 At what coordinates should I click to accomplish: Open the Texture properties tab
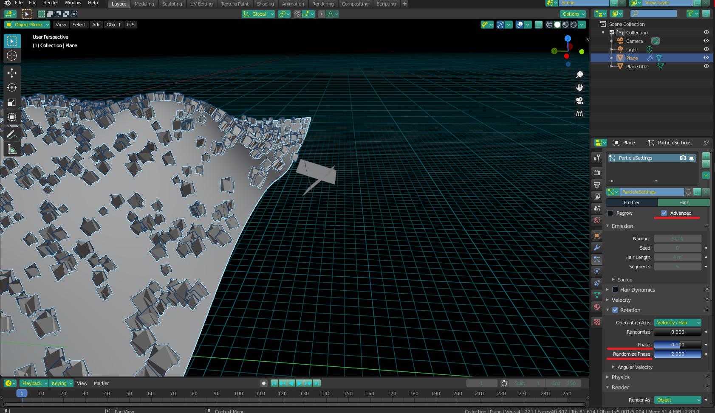(597, 322)
